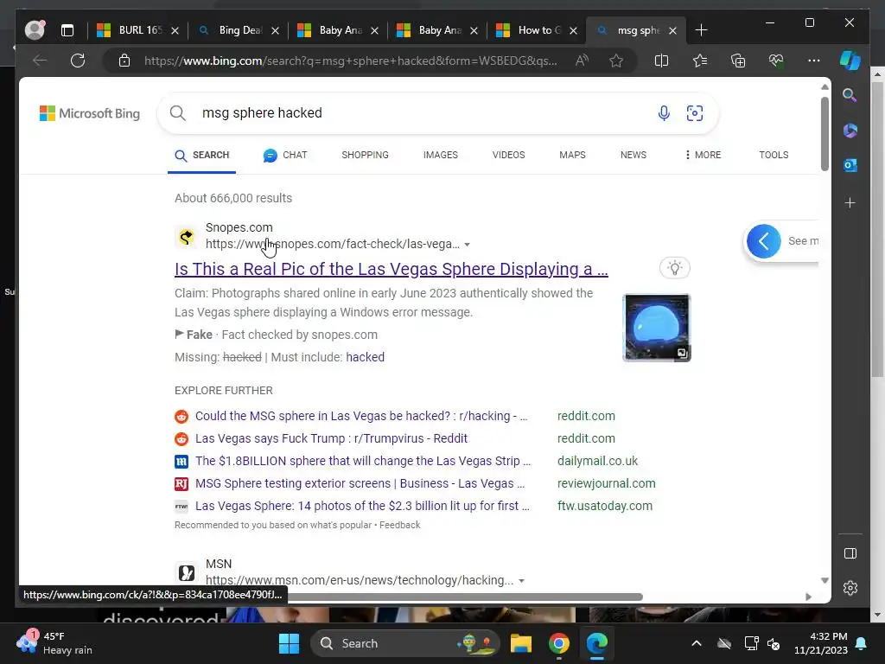Open the notification bell in tray

(862, 643)
